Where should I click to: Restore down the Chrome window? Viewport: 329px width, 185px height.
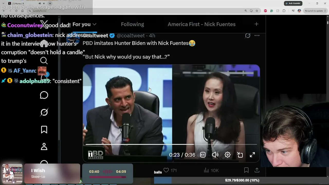point(317,3)
